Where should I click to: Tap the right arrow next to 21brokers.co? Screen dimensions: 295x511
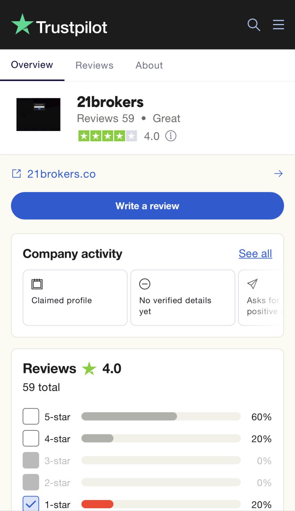click(x=278, y=174)
